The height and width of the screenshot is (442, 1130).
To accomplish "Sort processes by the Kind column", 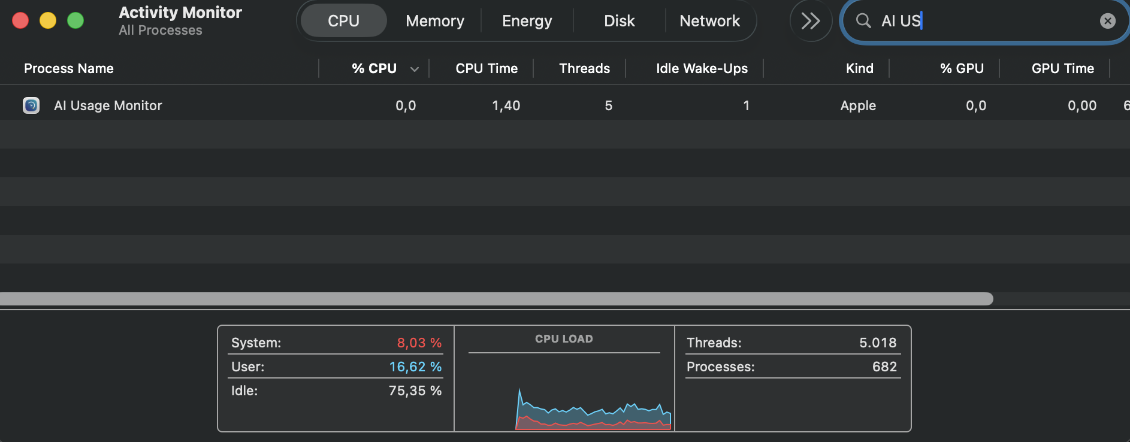I will pos(859,68).
